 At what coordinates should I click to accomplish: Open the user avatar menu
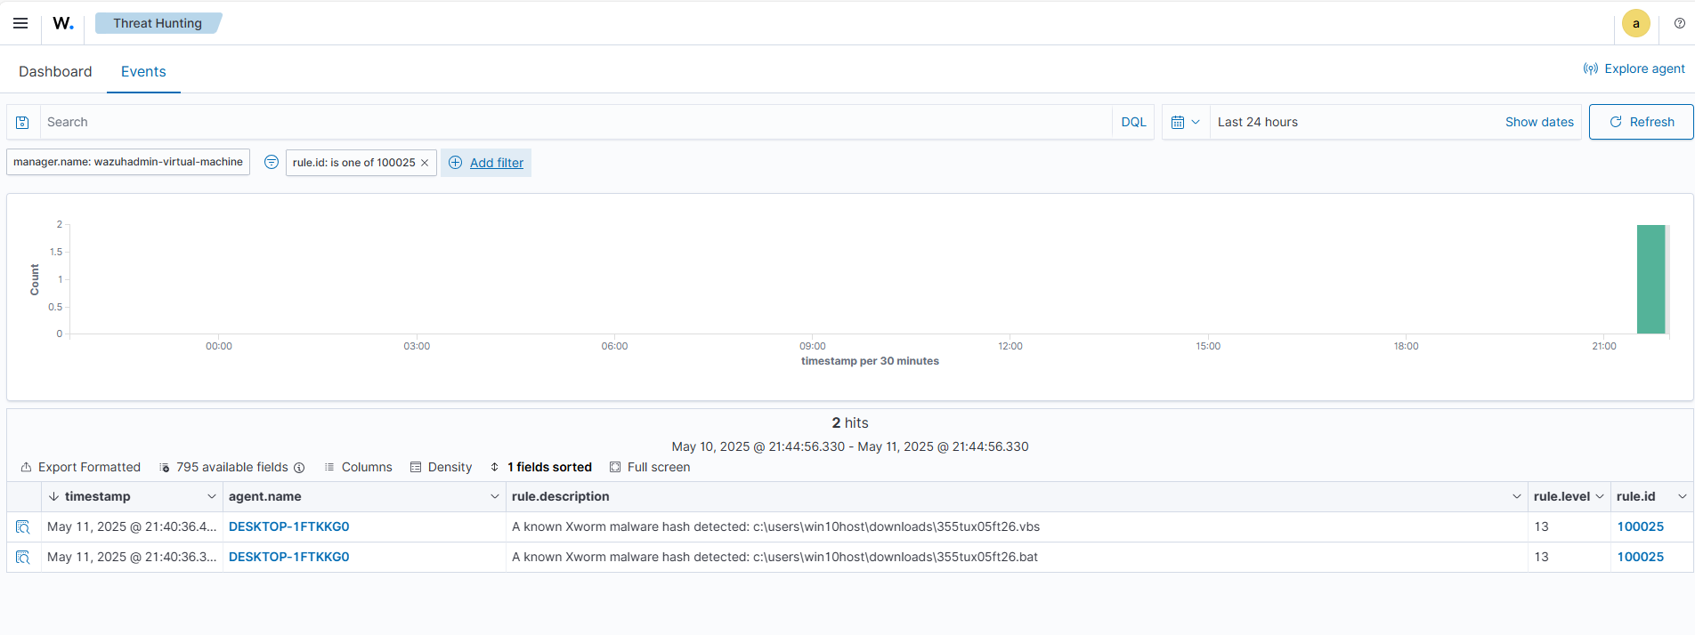[x=1635, y=24]
